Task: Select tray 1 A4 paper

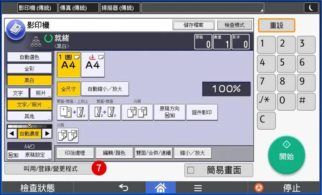Action: (68, 65)
